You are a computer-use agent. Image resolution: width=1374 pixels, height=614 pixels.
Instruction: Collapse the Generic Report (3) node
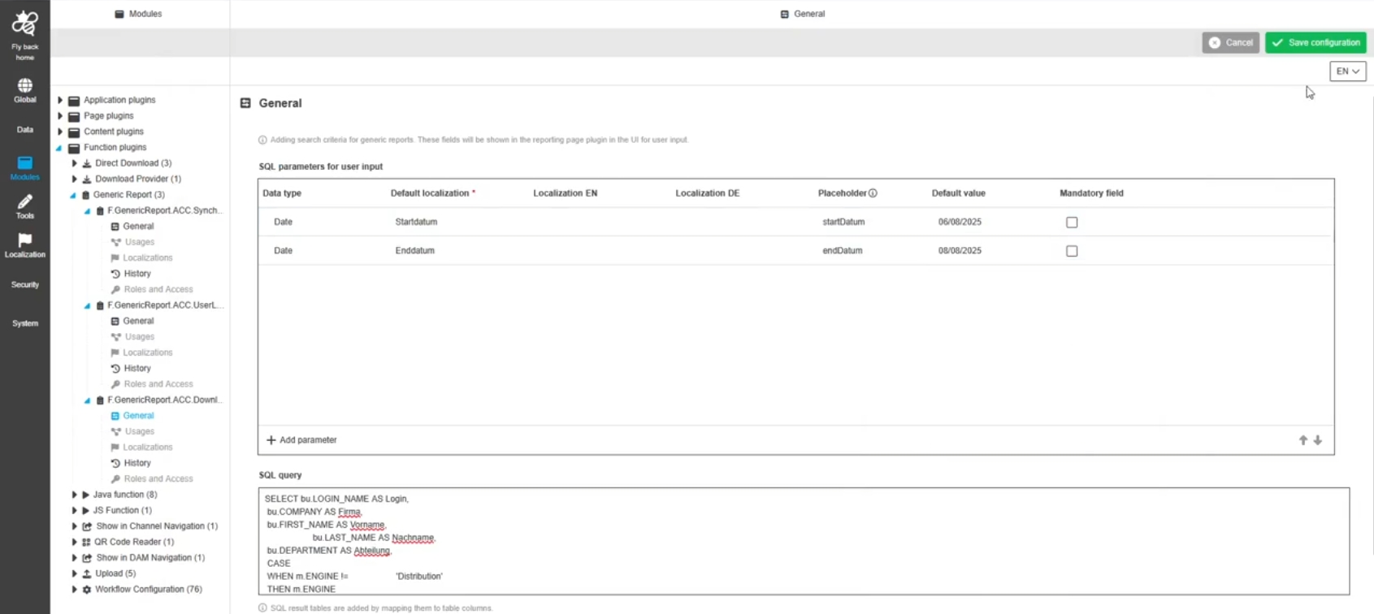[x=73, y=195]
